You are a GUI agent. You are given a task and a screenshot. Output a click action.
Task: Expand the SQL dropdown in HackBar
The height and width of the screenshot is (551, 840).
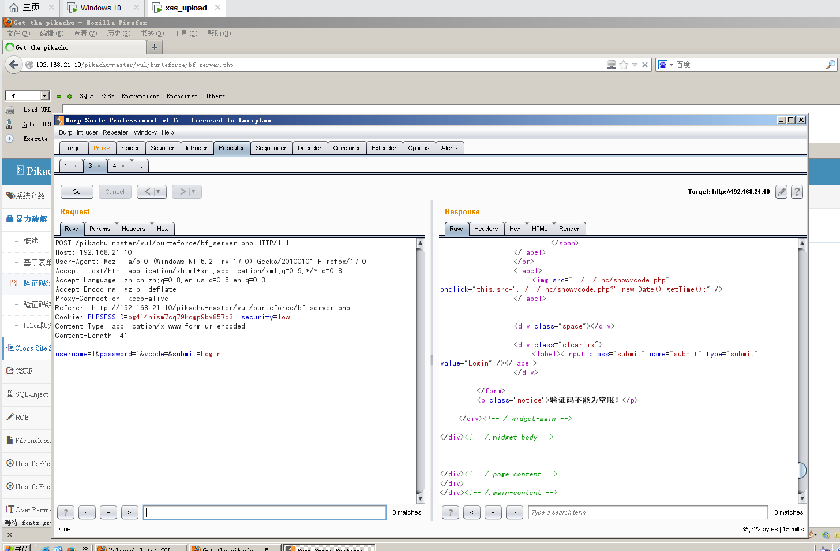86,96
